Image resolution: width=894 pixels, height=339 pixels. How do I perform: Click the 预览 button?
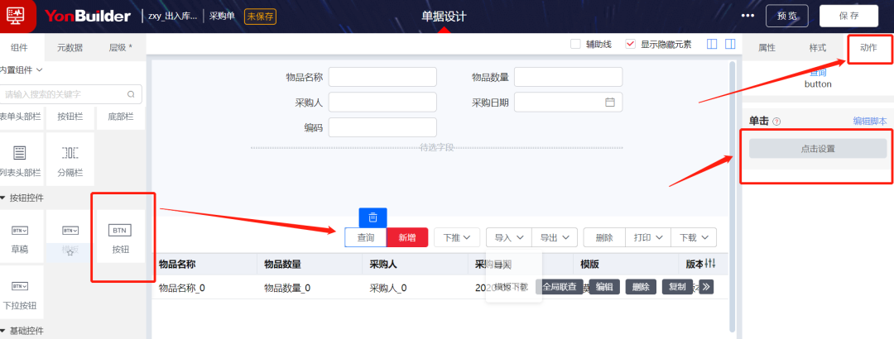coord(787,16)
